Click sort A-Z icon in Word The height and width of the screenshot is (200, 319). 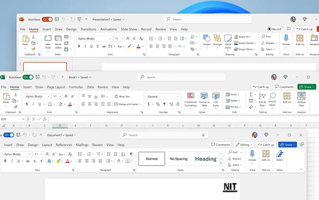pos(123,154)
